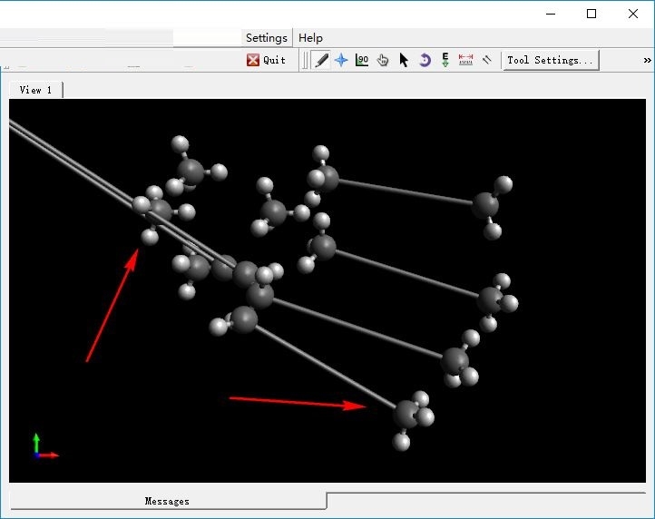Switch to the View 1 tab

[36, 90]
